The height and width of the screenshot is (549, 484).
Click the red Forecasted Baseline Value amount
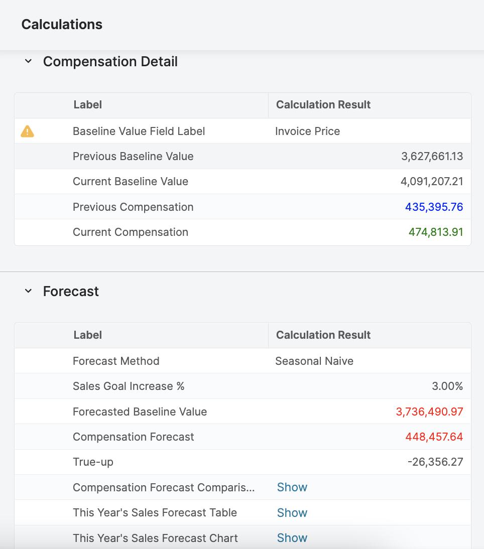429,412
